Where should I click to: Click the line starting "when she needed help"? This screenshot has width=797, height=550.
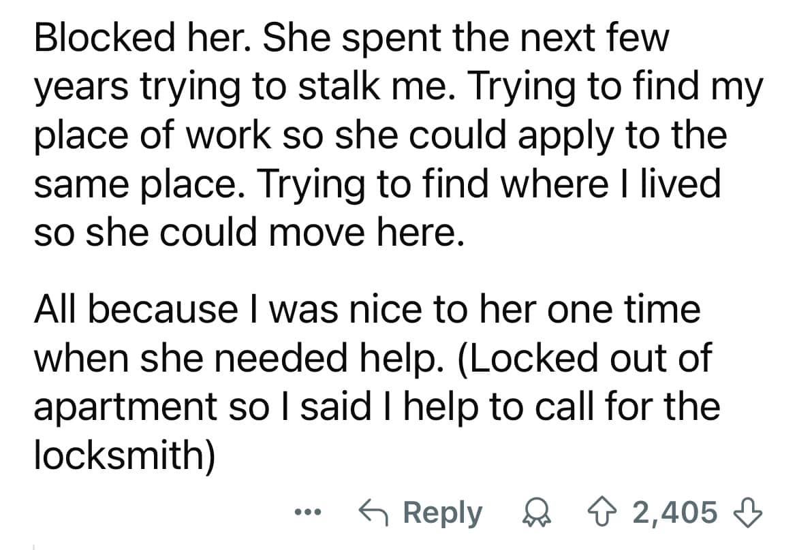pos(373,357)
